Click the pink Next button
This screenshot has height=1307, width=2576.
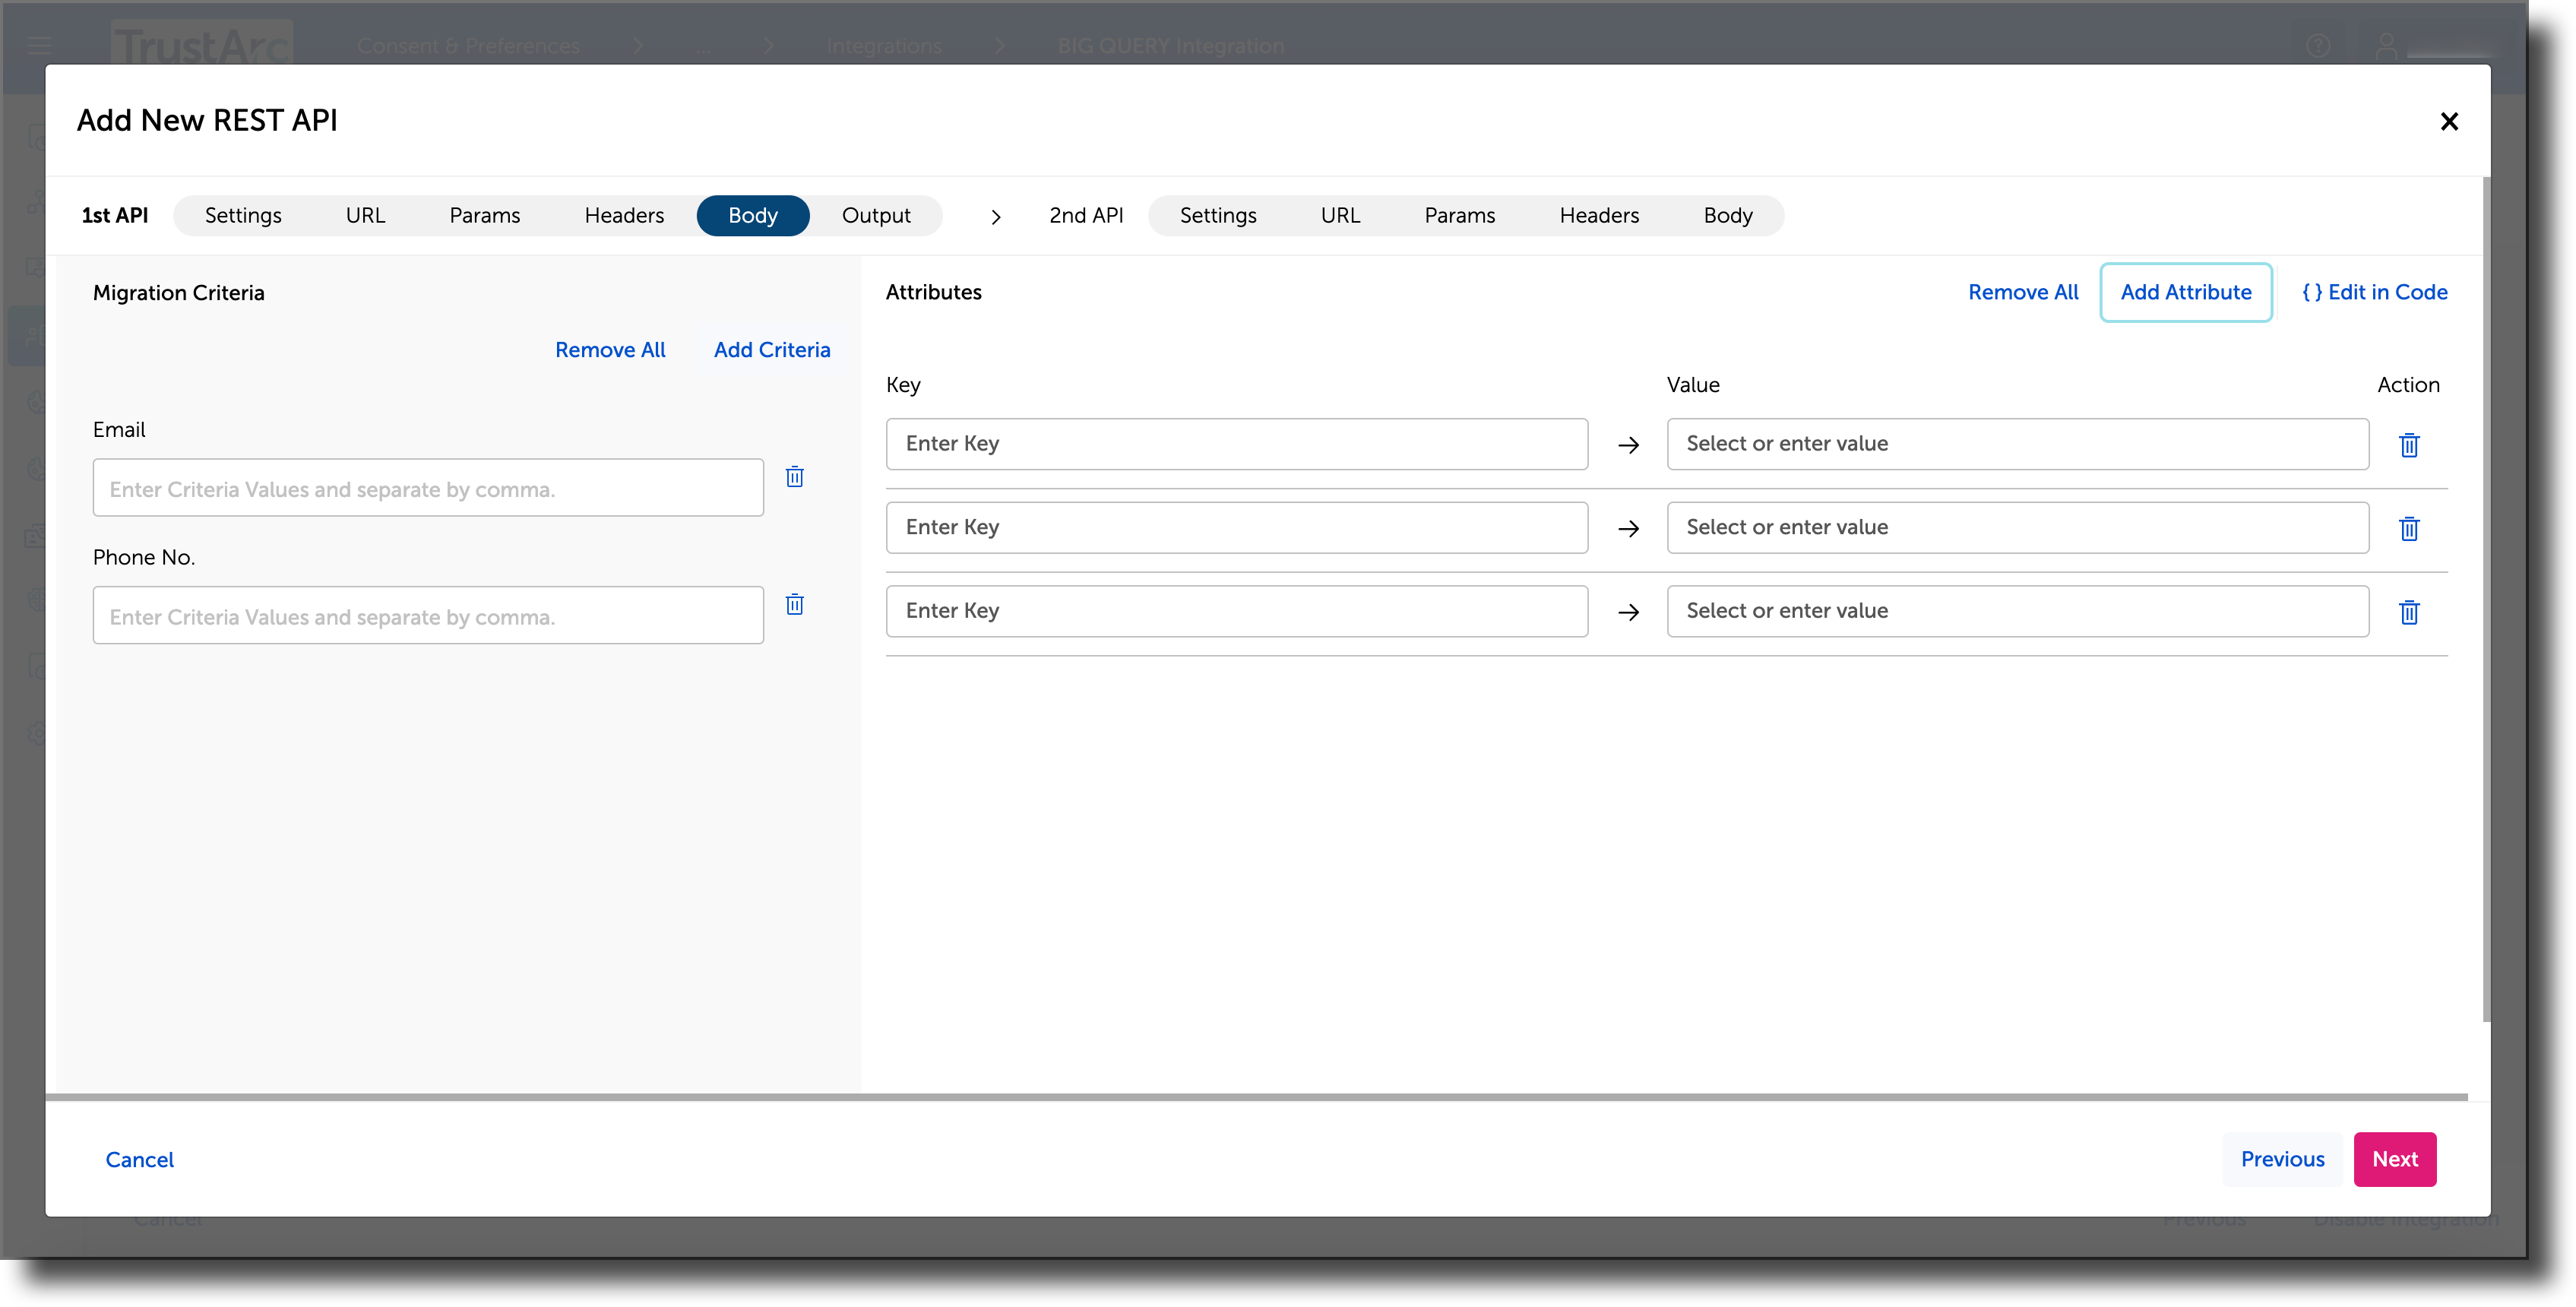(x=2395, y=1160)
